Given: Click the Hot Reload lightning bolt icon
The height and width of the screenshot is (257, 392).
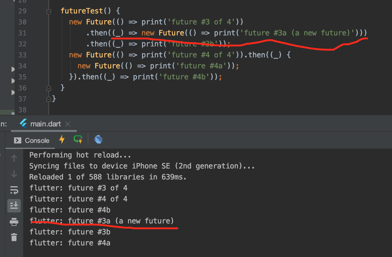Looking at the screenshot, I should point(62,140).
